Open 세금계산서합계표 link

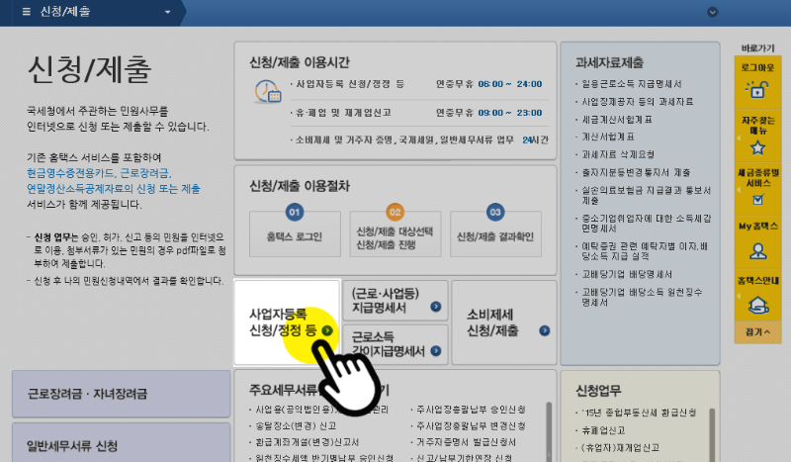[x=617, y=119]
